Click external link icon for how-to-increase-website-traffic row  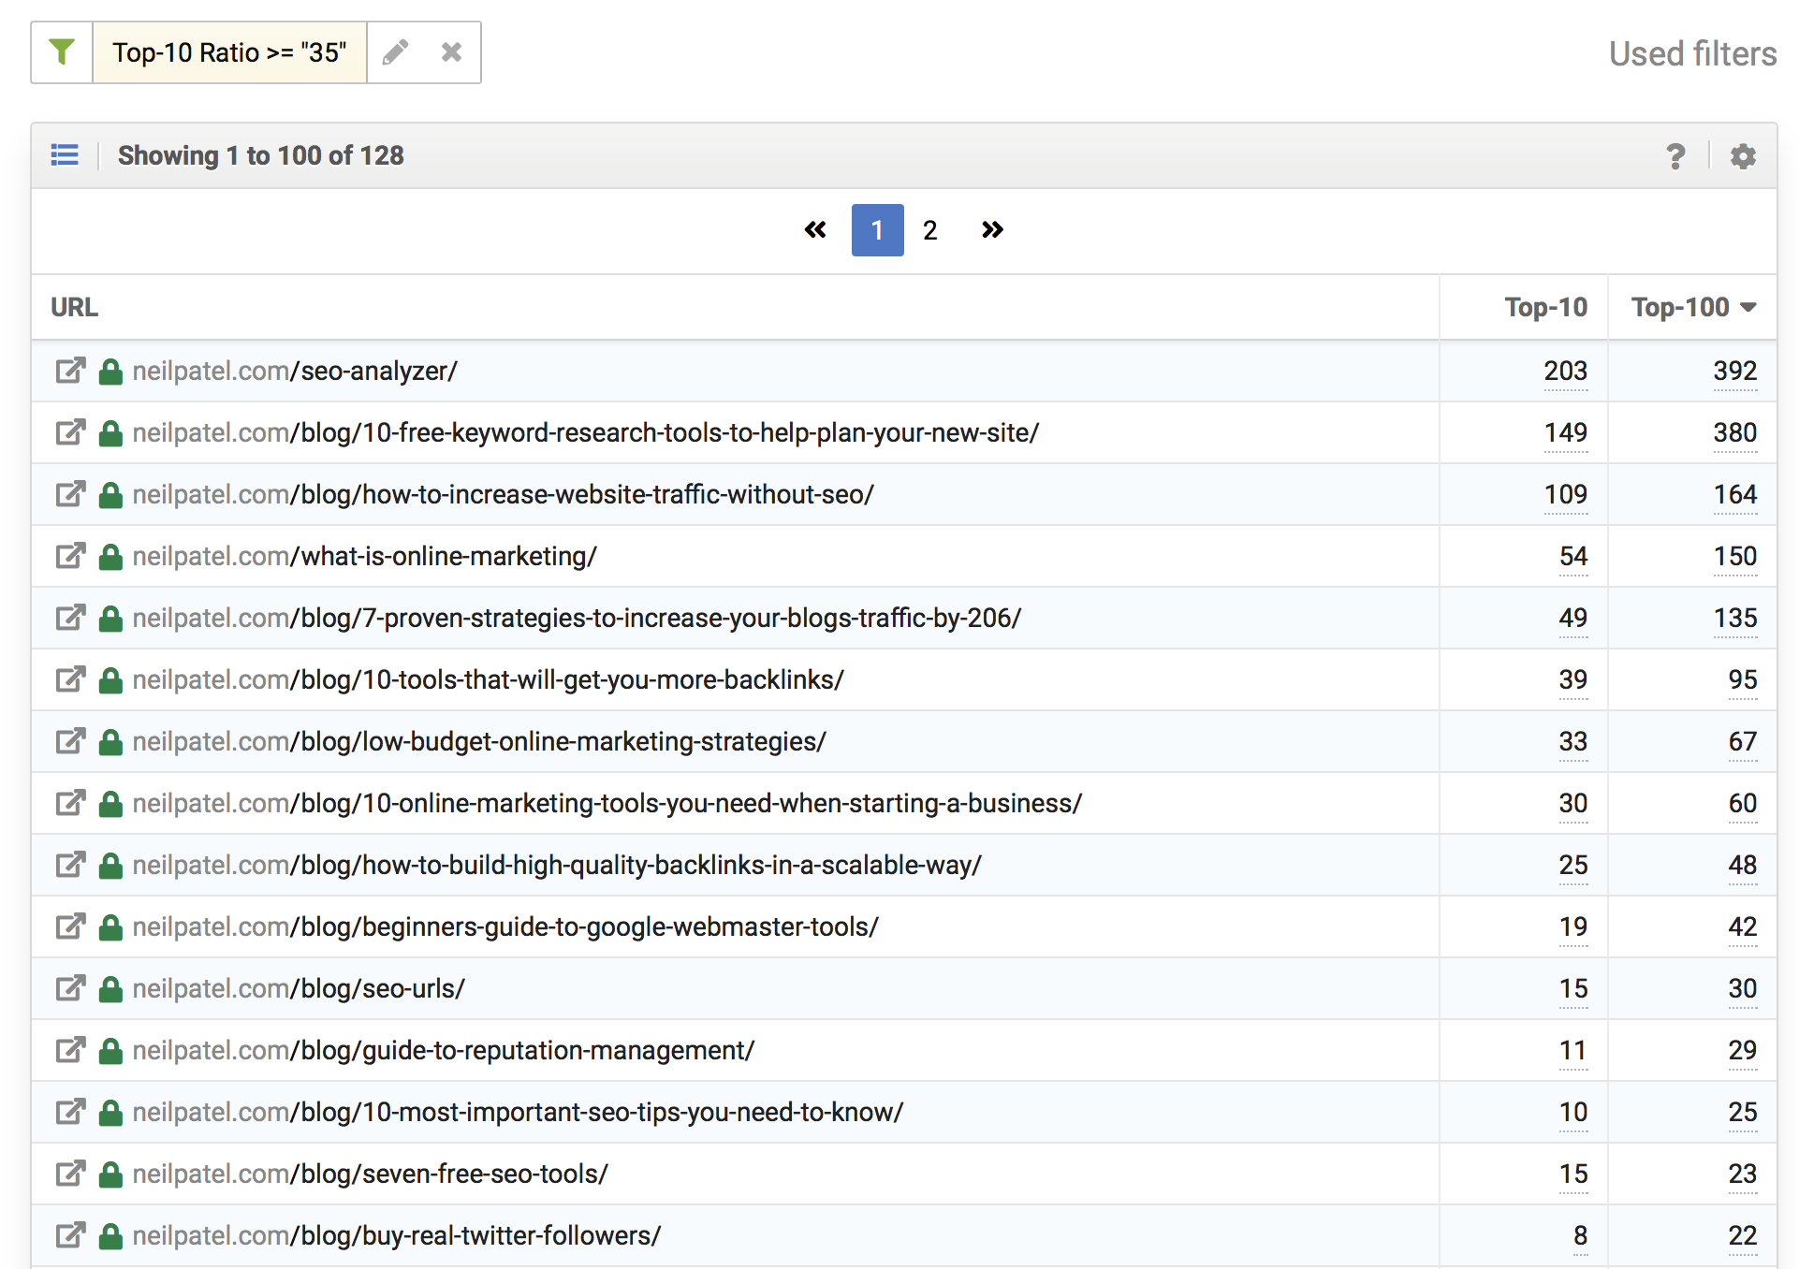[70, 494]
